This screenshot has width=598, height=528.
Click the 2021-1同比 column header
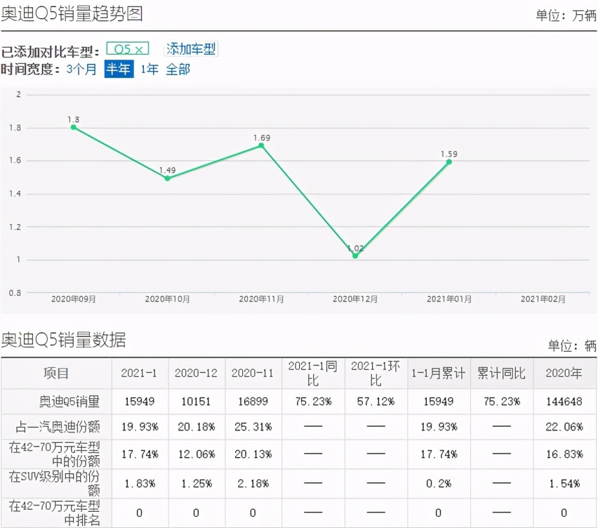pos(313,373)
